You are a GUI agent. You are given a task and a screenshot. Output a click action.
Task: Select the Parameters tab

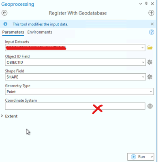[x=13, y=32]
